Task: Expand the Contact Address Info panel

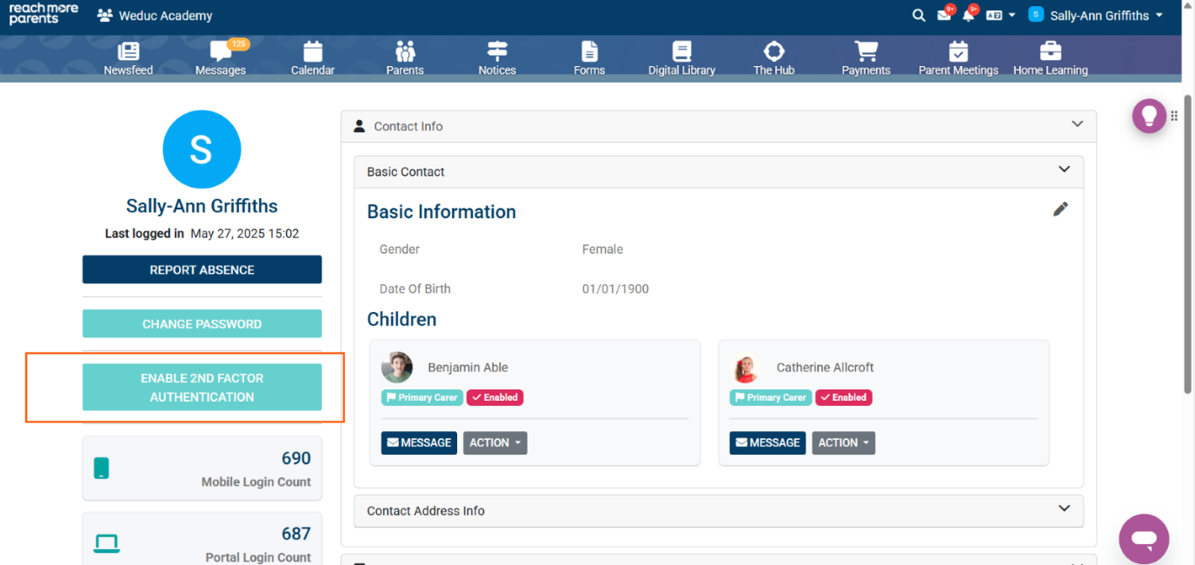Action: (1064, 510)
